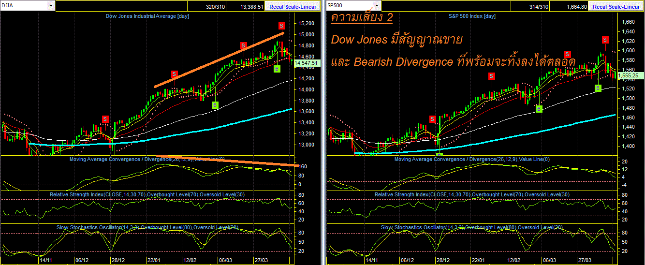
Task: Click the 27/03 date on the Dow time axis
Action: coord(262,260)
